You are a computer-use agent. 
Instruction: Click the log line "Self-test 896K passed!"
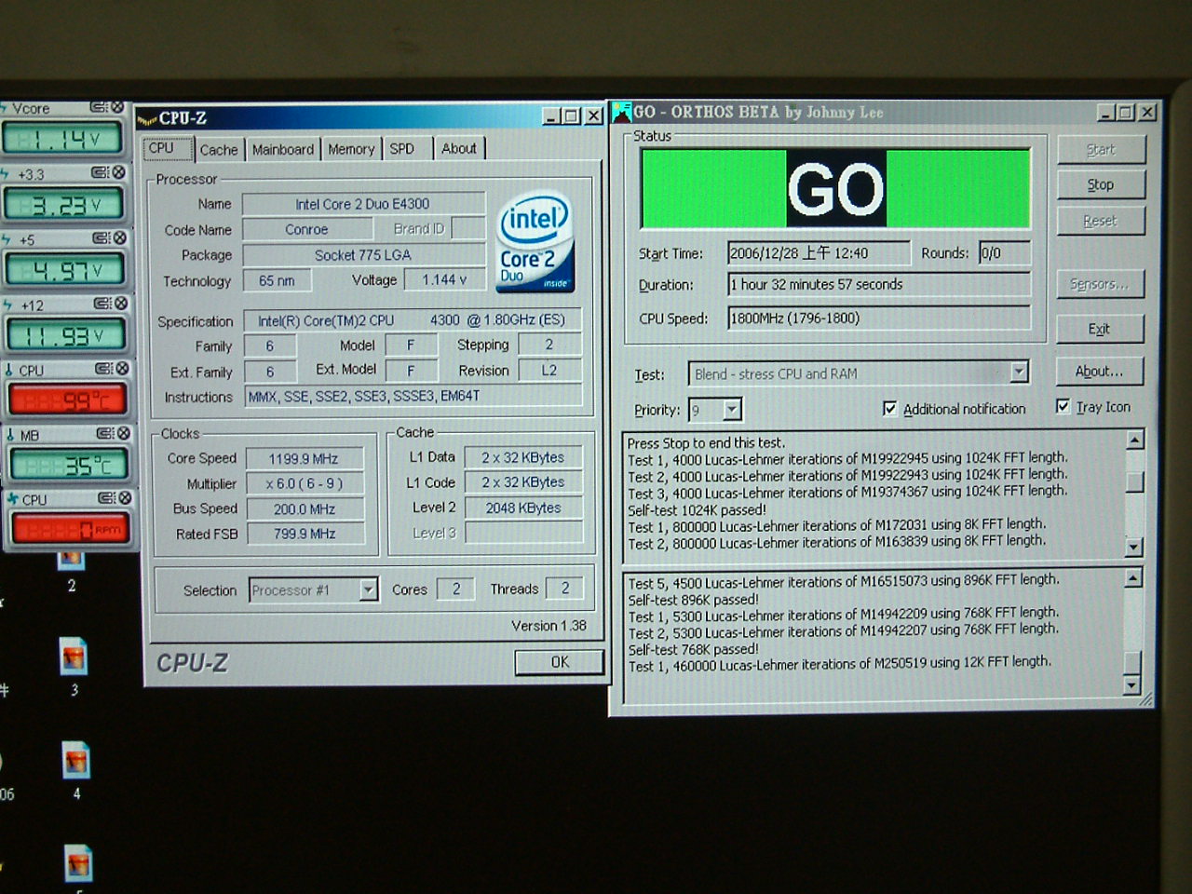(694, 600)
